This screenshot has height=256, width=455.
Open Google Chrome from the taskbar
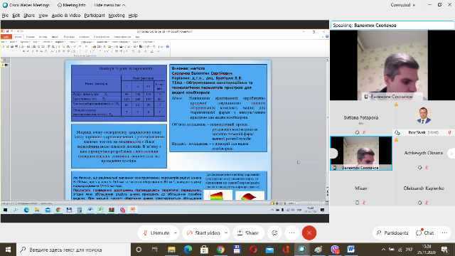[x=220, y=250]
